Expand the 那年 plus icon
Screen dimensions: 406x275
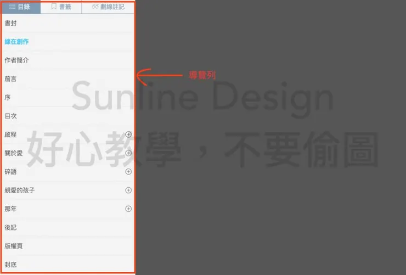[128, 209]
